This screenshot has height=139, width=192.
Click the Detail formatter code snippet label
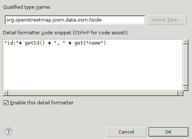pyautogui.click(x=66, y=33)
